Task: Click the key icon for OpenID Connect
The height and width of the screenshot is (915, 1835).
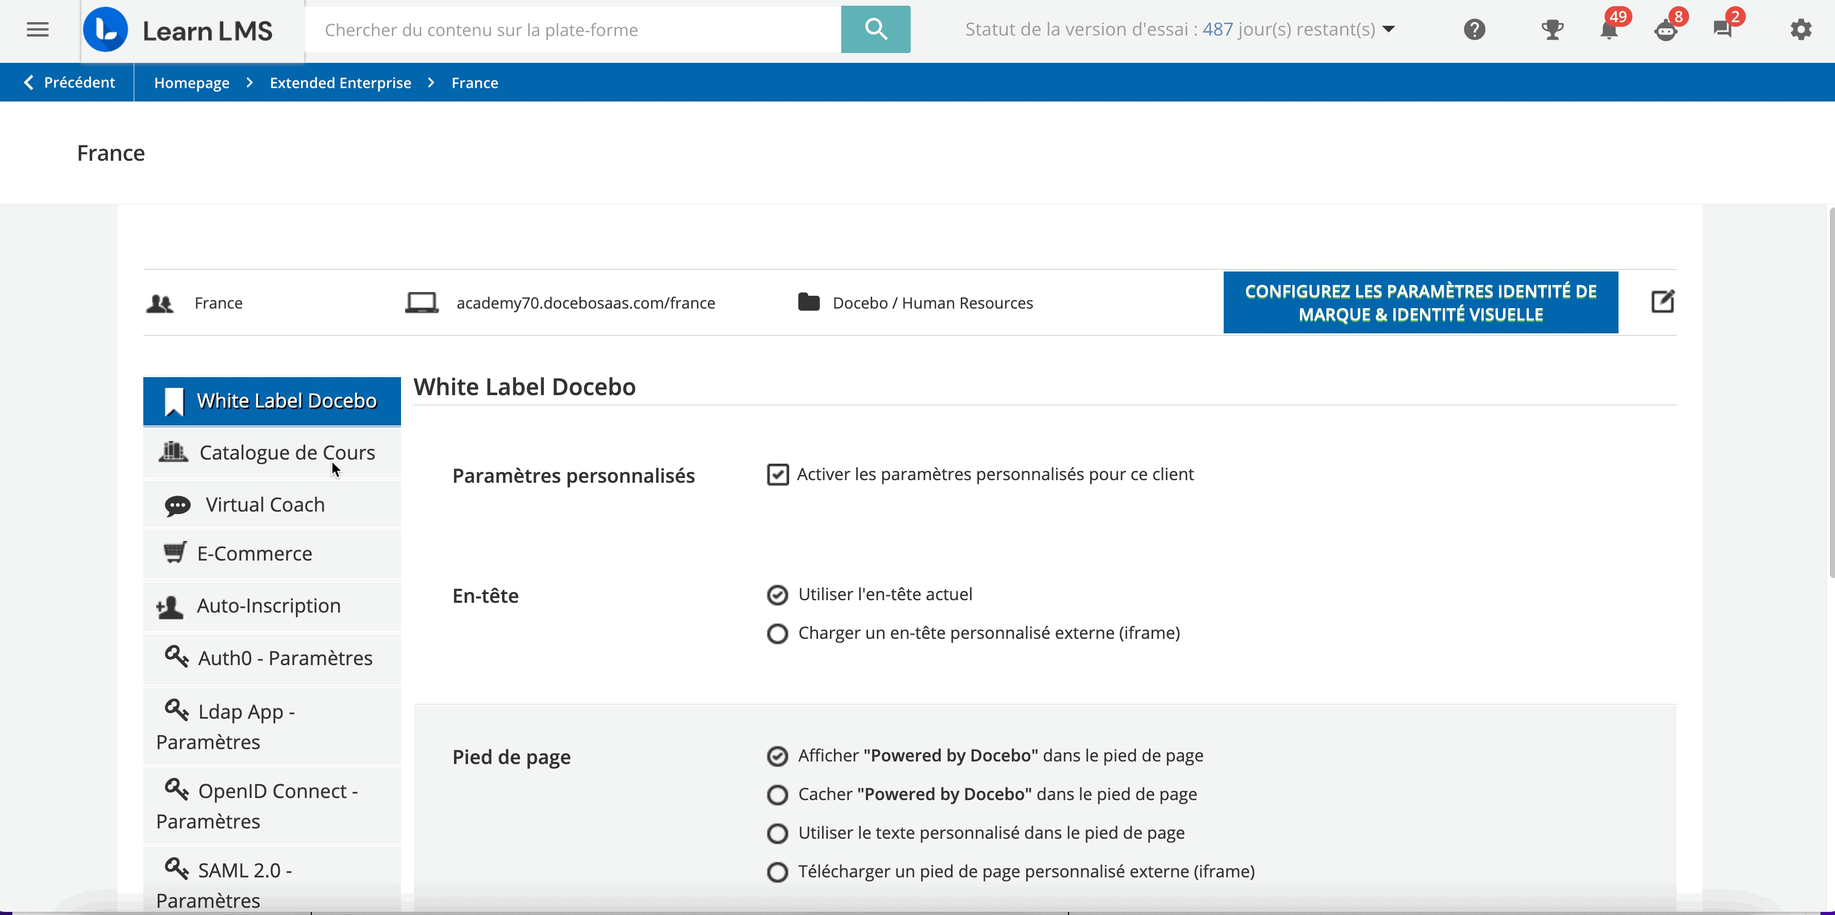Action: 177,789
